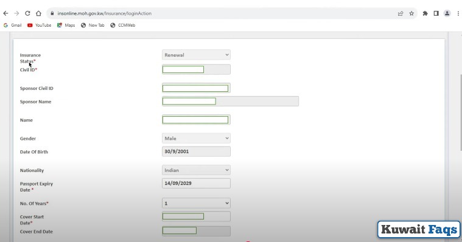Open the Chrome profile avatar

(x=447, y=13)
